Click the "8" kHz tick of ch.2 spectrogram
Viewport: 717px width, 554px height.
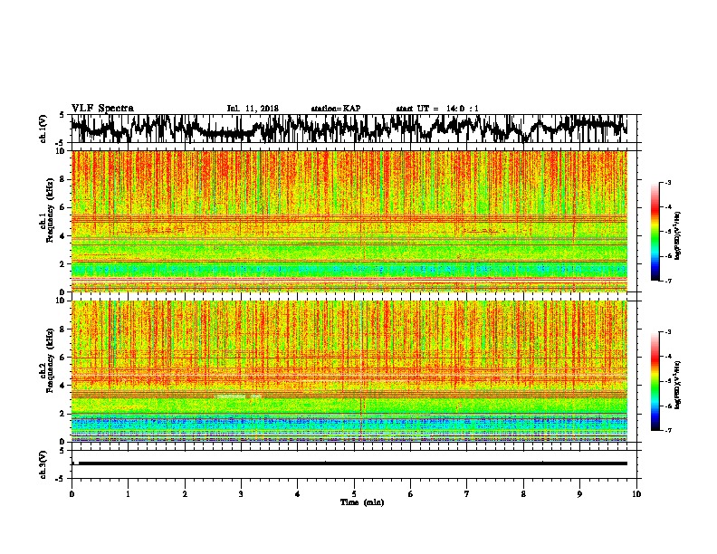64,330
